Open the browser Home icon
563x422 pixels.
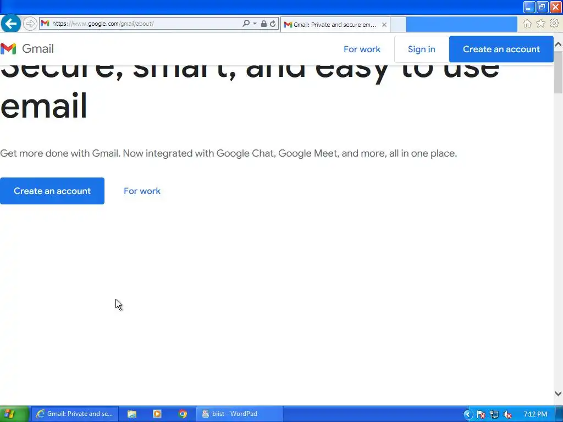(x=527, y=24)
